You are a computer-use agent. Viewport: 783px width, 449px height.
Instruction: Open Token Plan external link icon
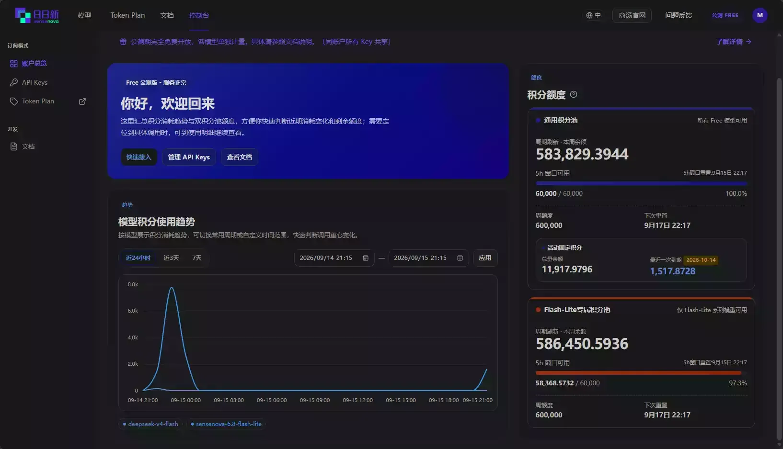[x=82, y=101]
